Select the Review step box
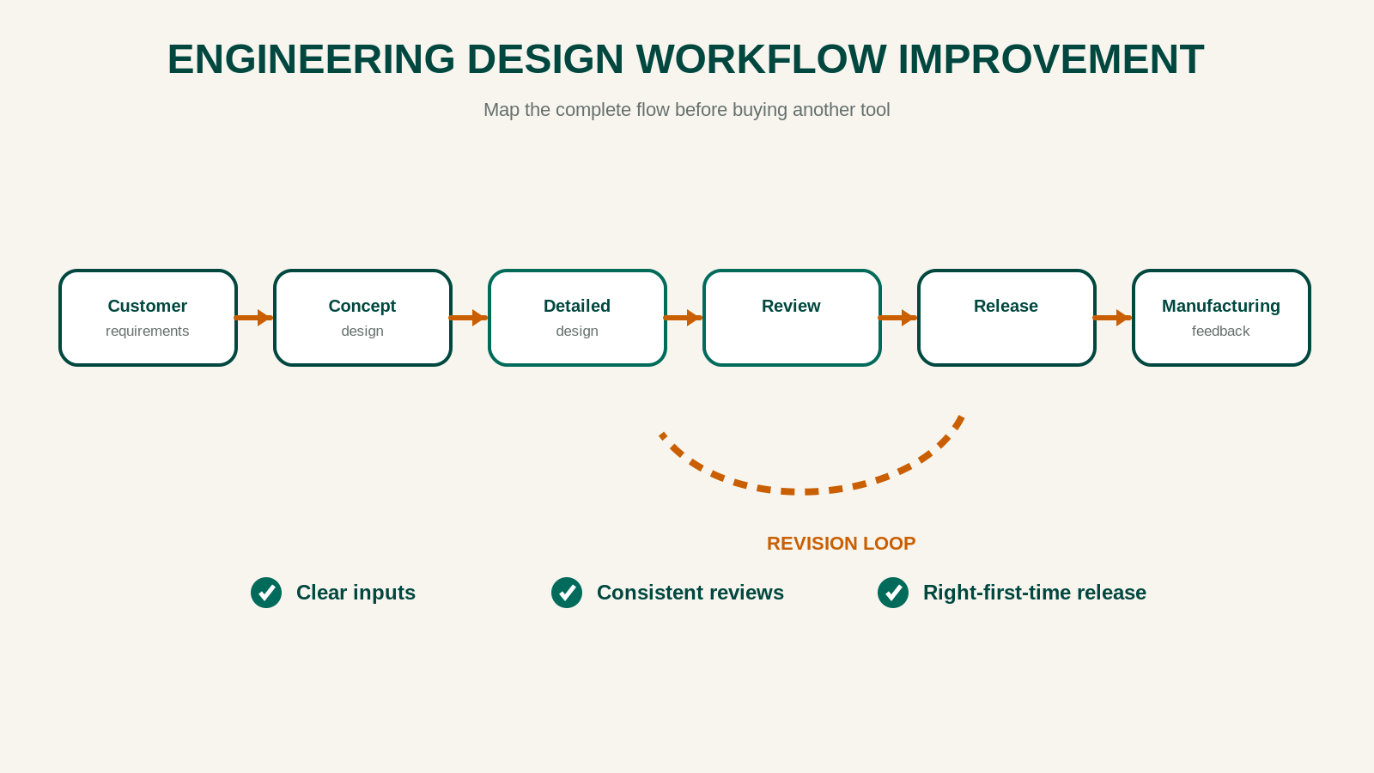The image size is (1374, 773). [x=792, y=318]
